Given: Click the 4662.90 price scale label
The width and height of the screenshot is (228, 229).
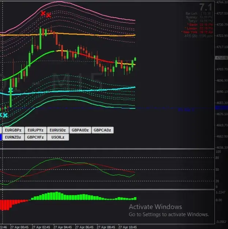Looking at the screenshot, I should click(222, 136).
